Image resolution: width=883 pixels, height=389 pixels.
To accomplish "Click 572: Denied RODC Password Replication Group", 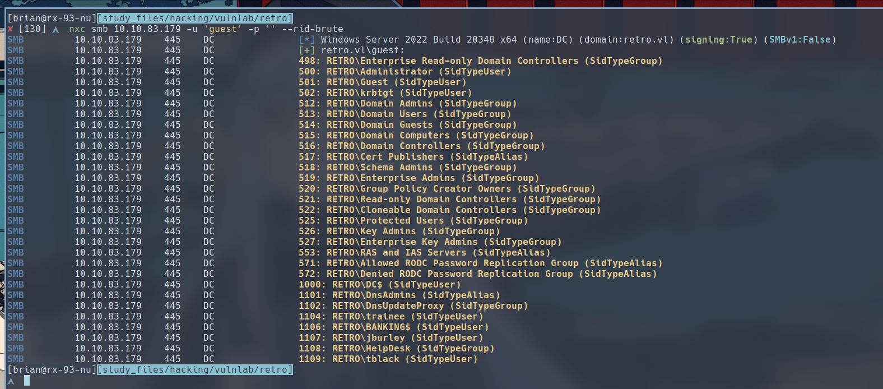I will coord(478,274).
